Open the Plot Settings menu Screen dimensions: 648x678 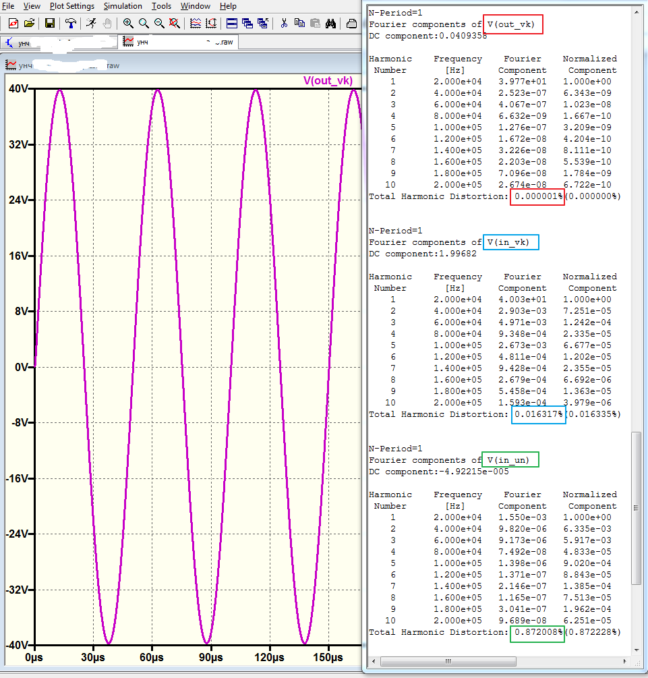coord(72,6)
